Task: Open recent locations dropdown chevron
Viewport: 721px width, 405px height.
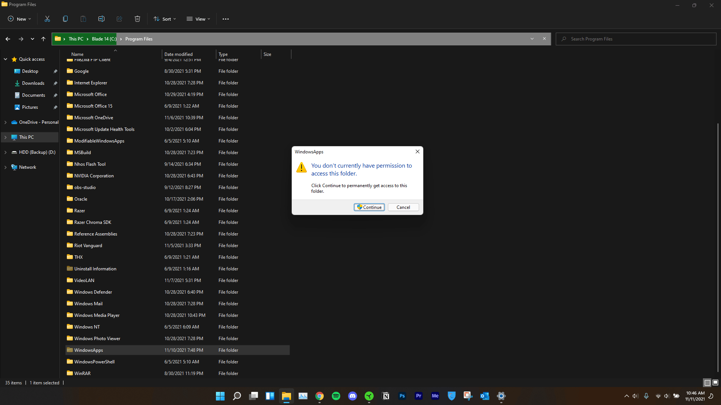Action: tap(32, 39)
